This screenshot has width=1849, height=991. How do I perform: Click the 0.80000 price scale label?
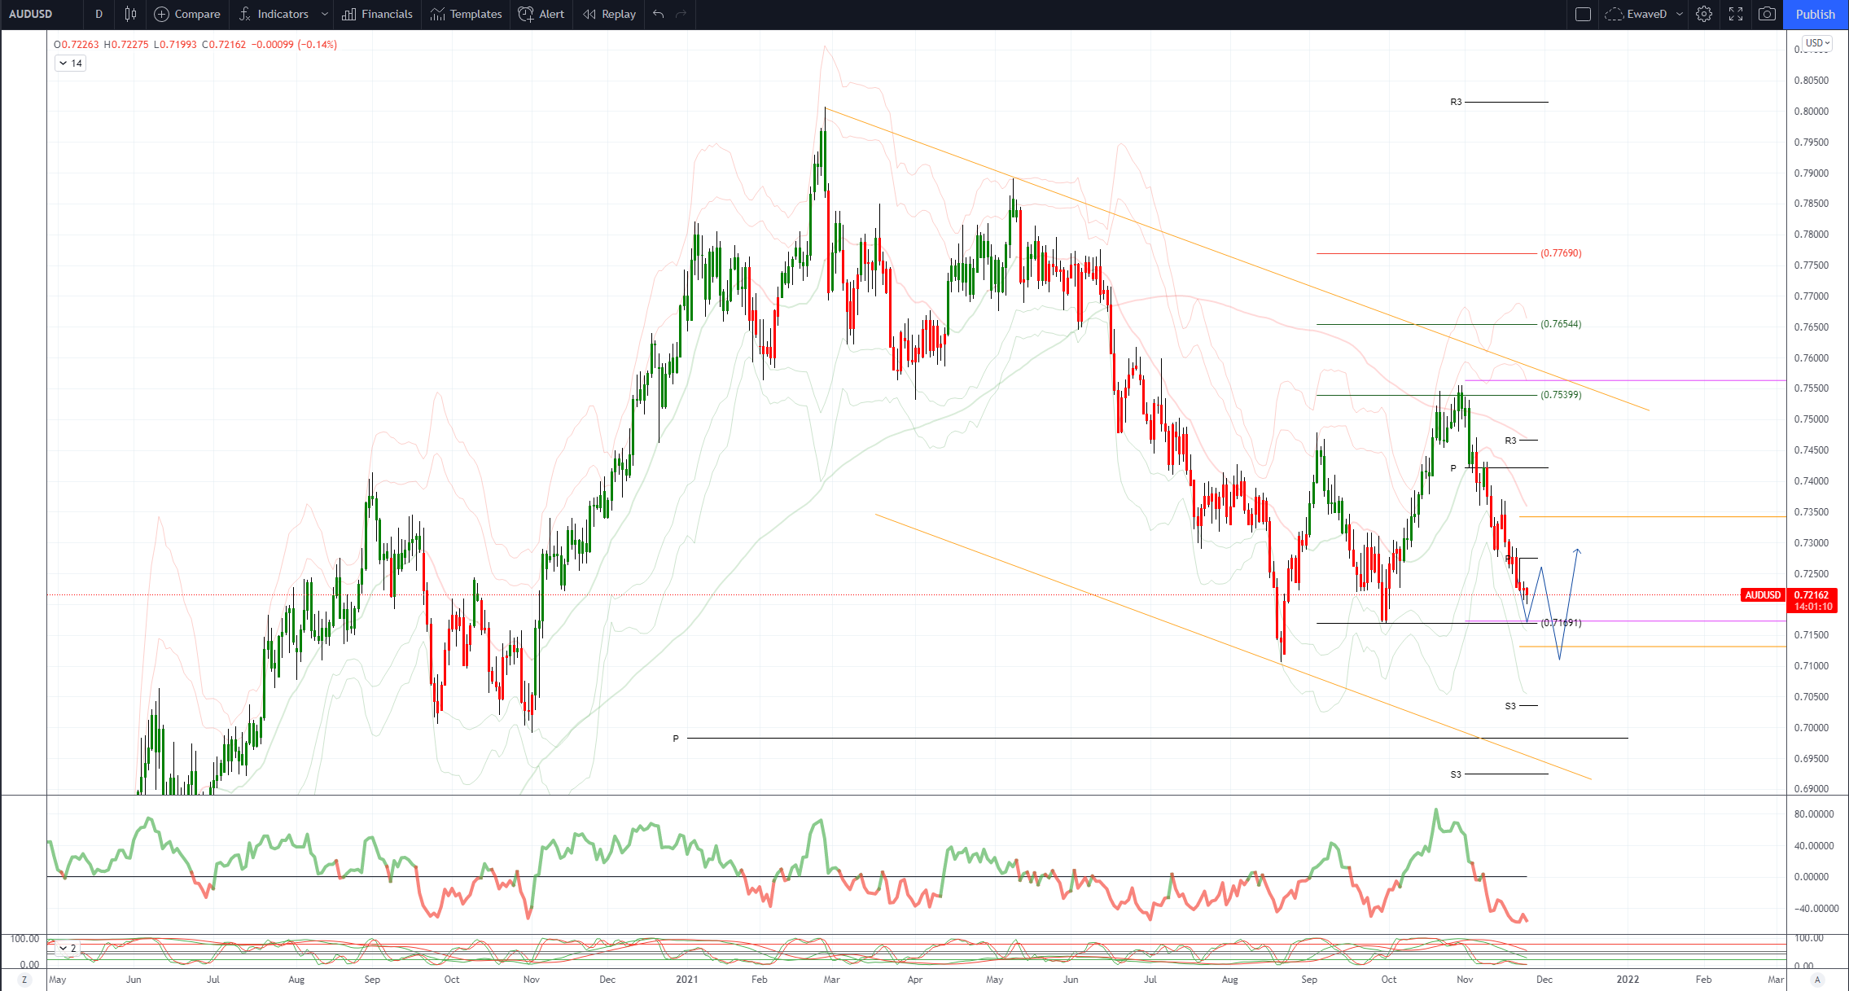pyautogui.click(x=1811, y=112)
